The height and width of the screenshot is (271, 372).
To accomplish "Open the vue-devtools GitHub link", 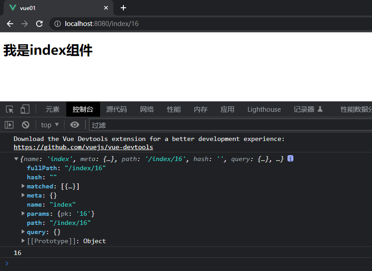I will click(x=83, y=147).
